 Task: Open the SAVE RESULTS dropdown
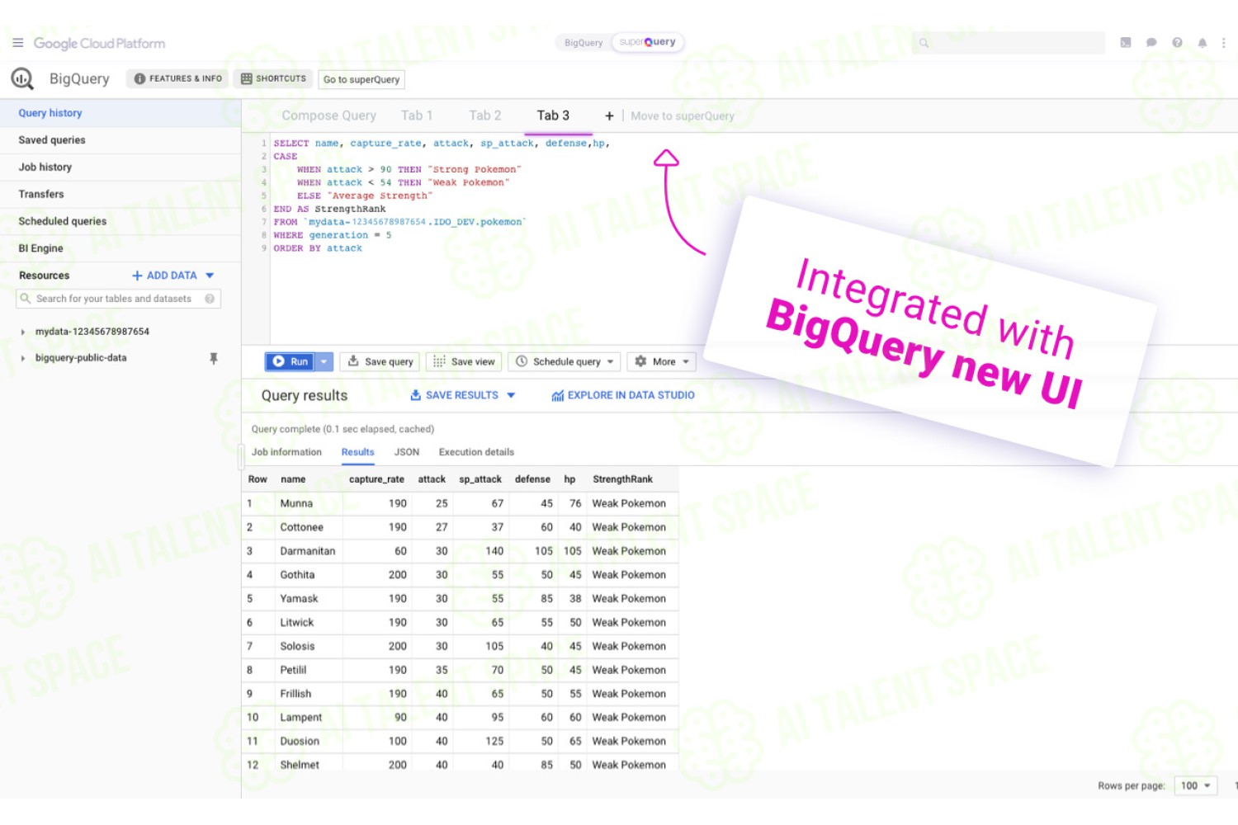[463, 395]
